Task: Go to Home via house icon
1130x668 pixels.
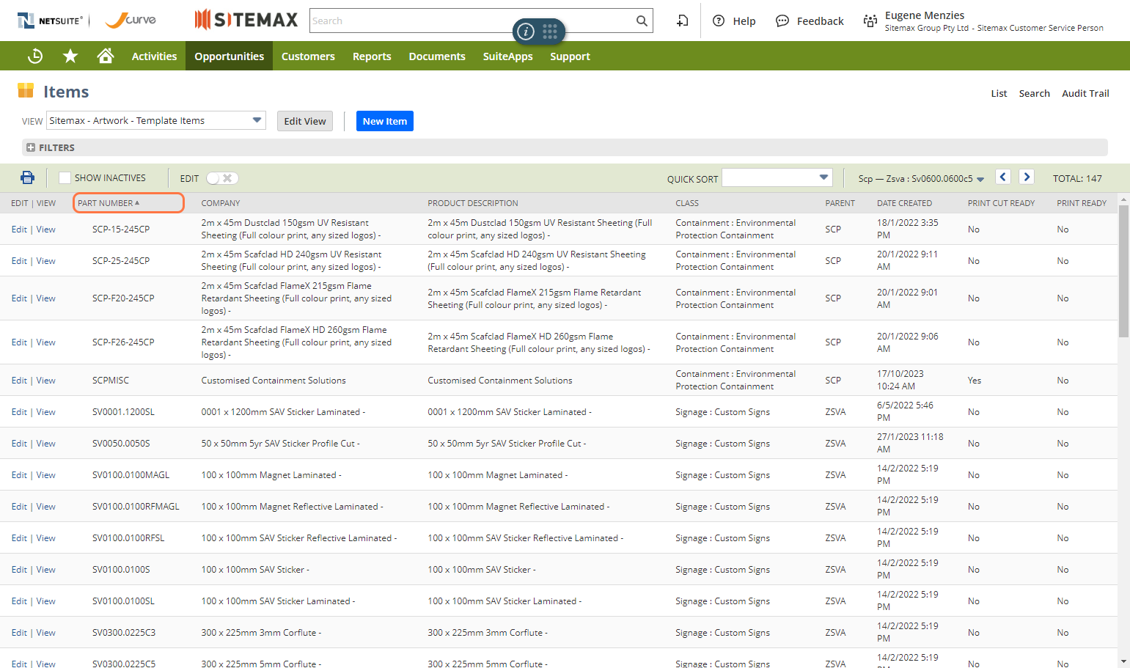Action: [106, 56]
